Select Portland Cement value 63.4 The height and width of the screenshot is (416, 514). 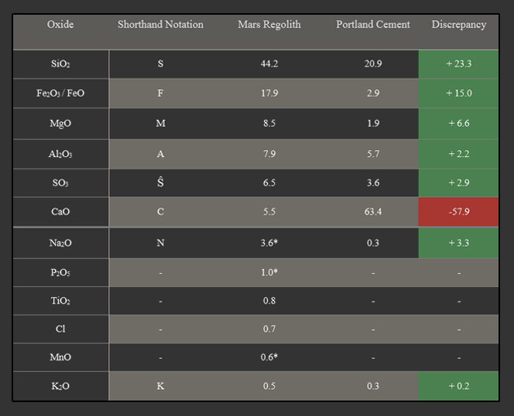[373, 212]
